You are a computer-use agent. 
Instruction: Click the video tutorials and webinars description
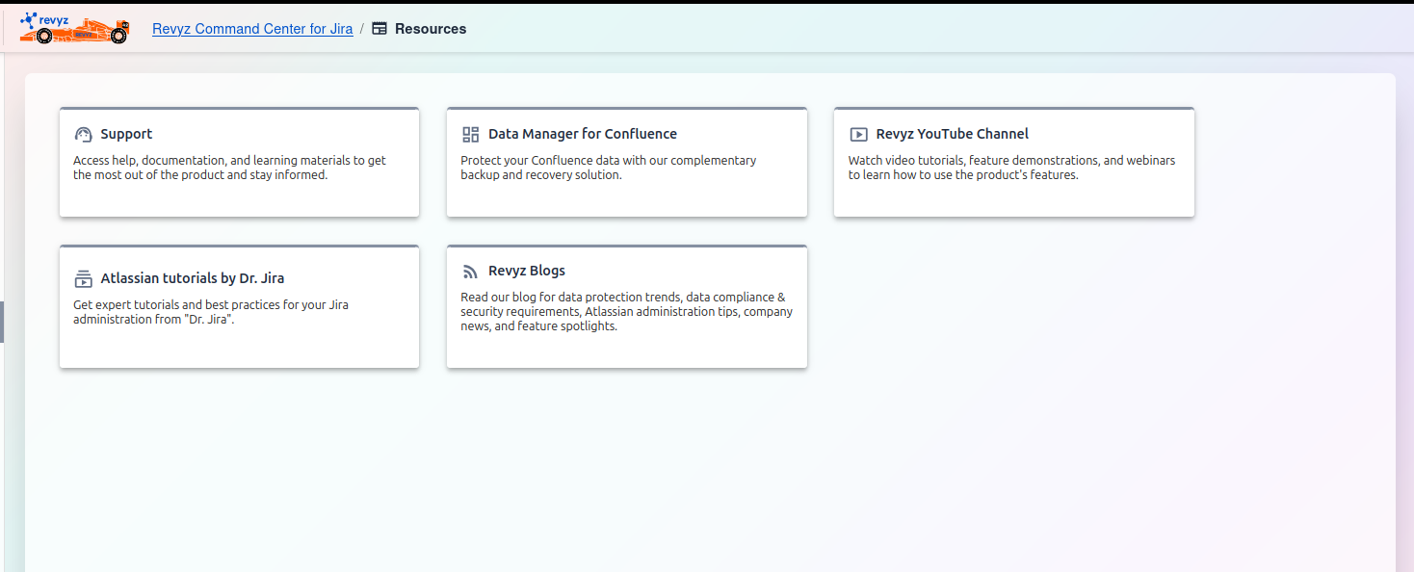coord(1011,168)
